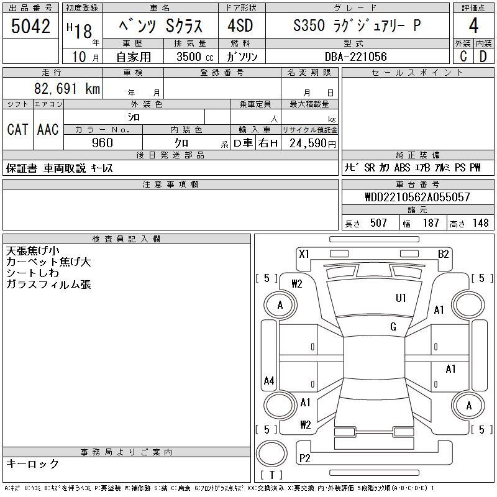The height and width of the screenshot is (497, 497).
Task: Click 車両取説 in later-shipped parts
Action: pyautogui.click(x=65, y=168)
